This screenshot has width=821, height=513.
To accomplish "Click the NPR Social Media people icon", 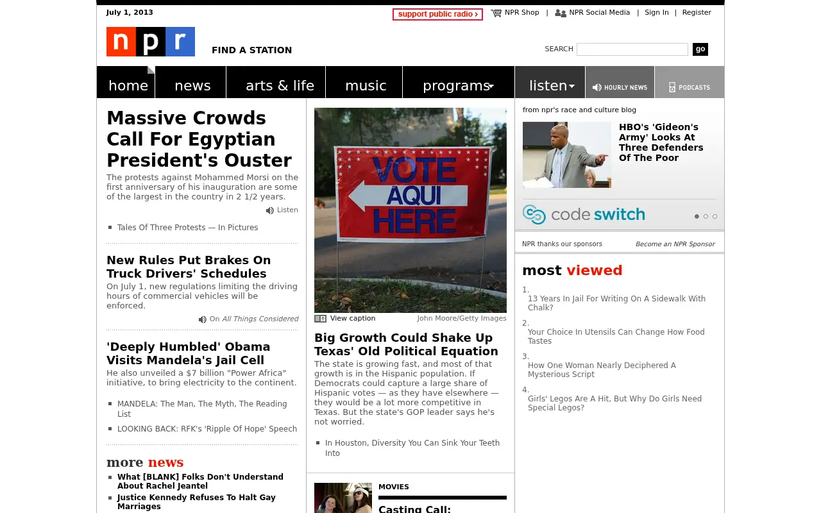I will pyautogui.click(x=561, y=13).
